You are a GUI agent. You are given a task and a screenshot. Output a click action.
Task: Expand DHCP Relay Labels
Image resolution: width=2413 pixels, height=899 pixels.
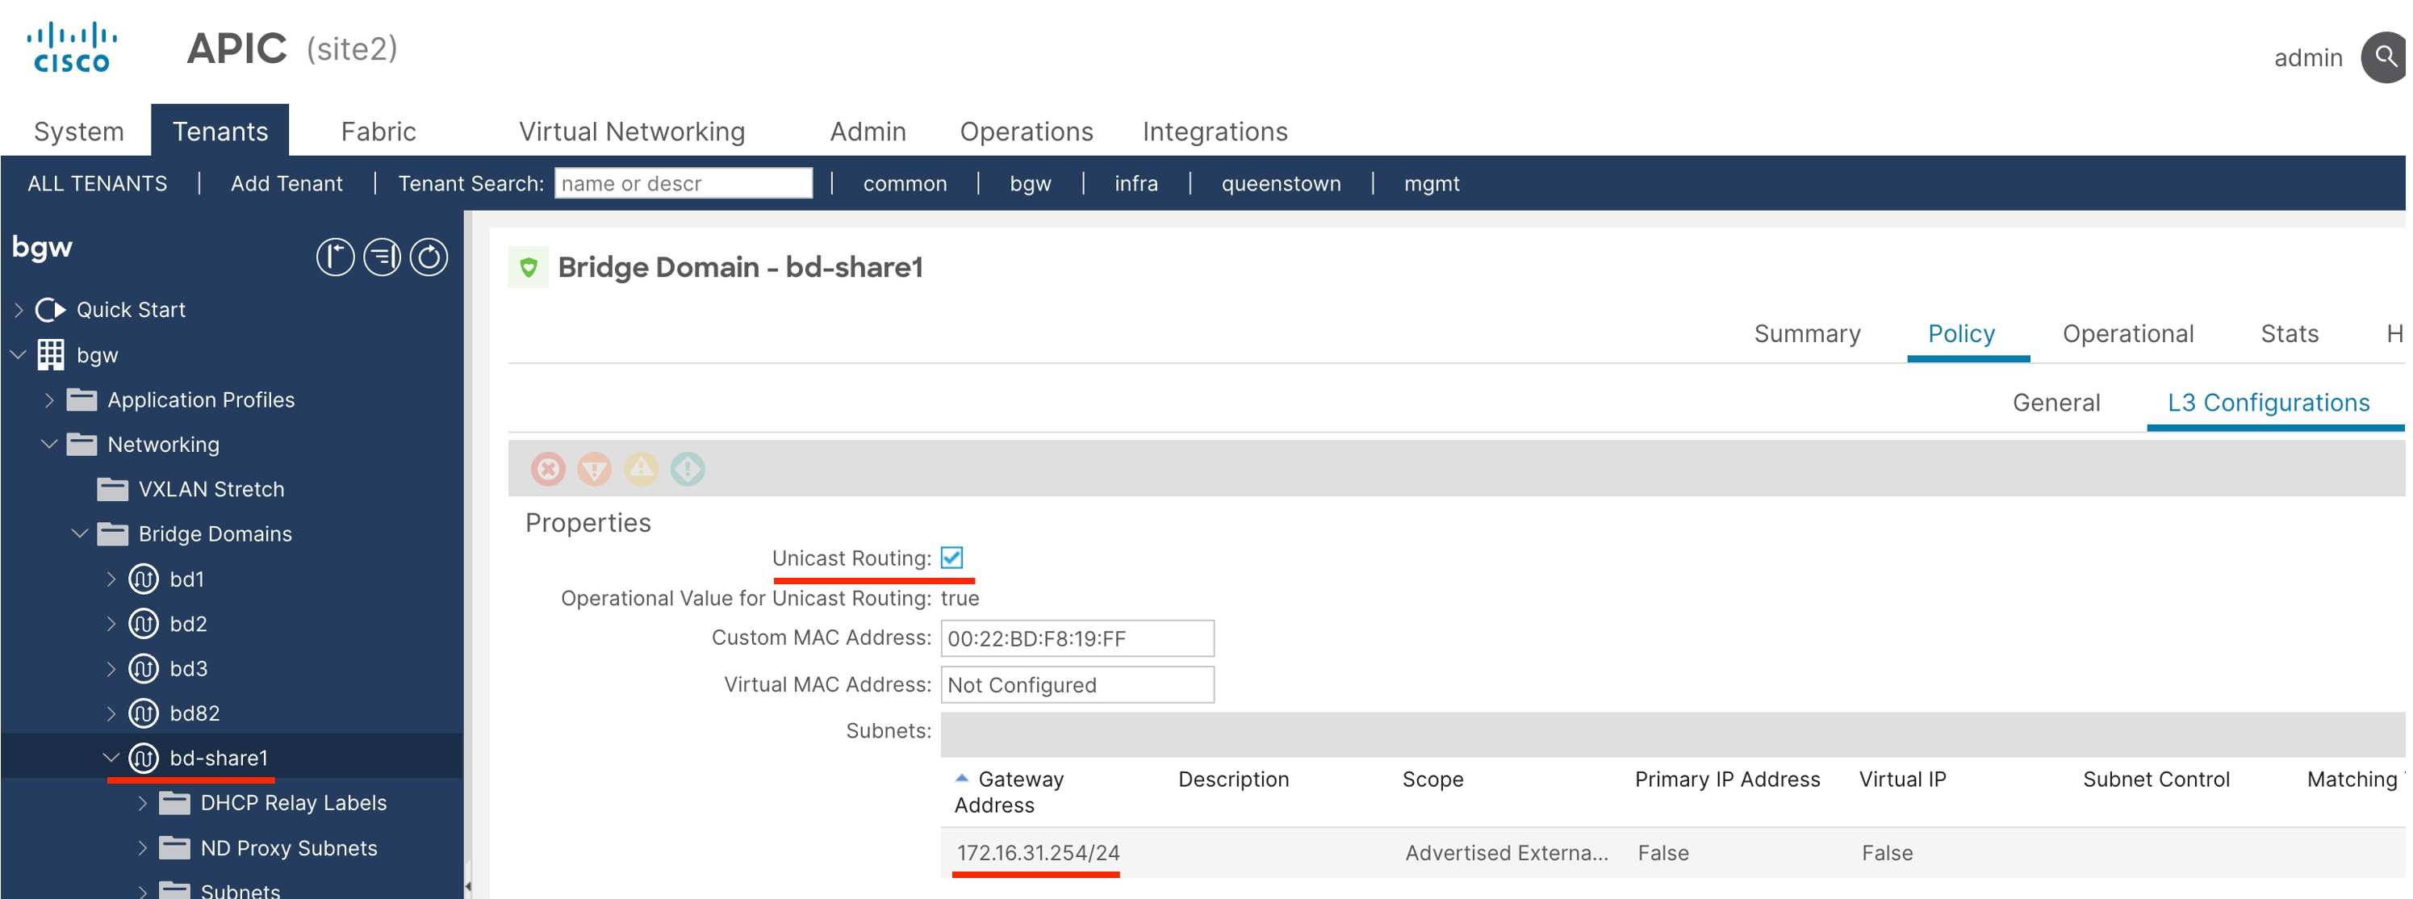coord(141,804)
